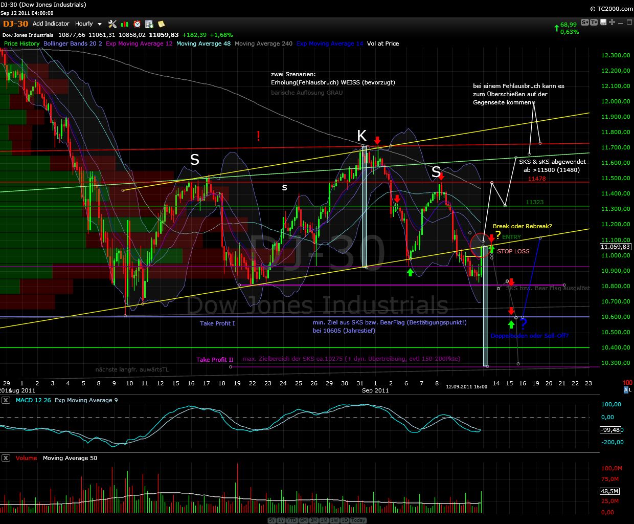Image resolution: width=634 pixels, height=524 pixels.
Task: Click the blue A scale button
Action: click(626, 390)
